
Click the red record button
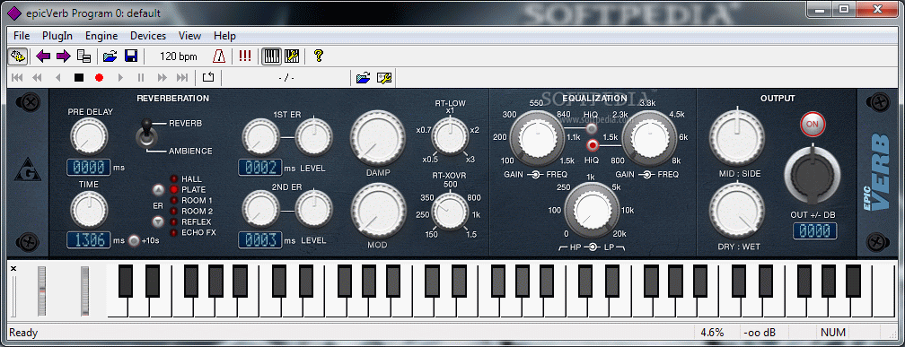(x=100, y=77)
